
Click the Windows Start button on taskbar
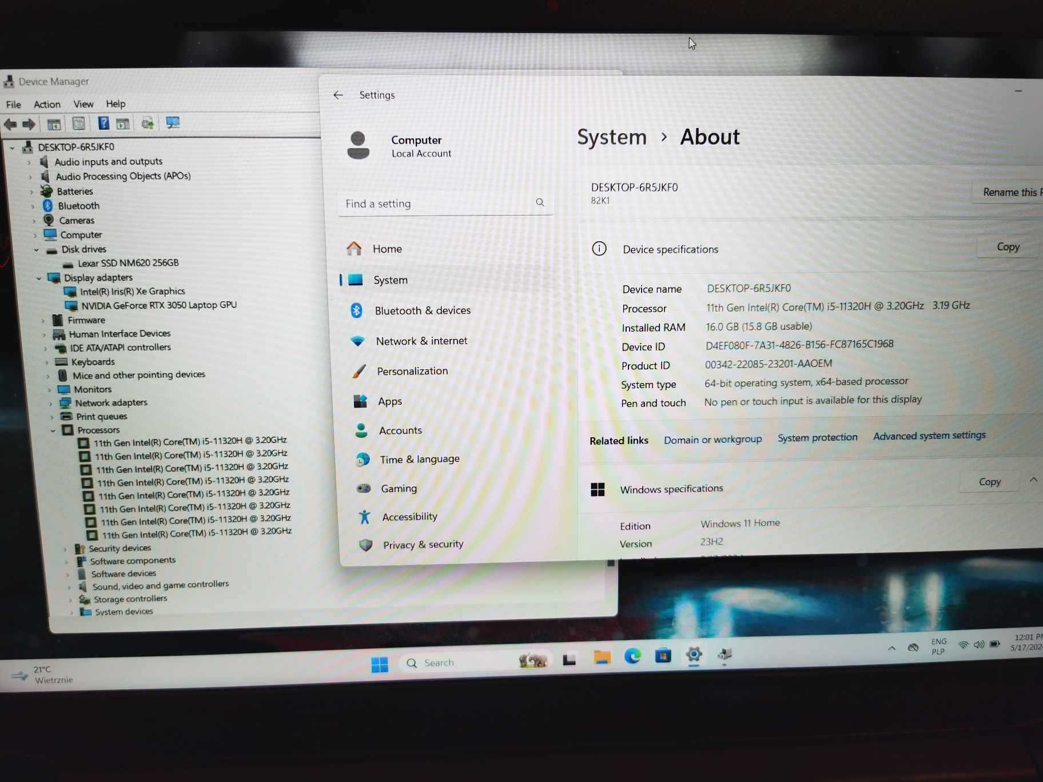pyautogui.click(x=380, y=664)
